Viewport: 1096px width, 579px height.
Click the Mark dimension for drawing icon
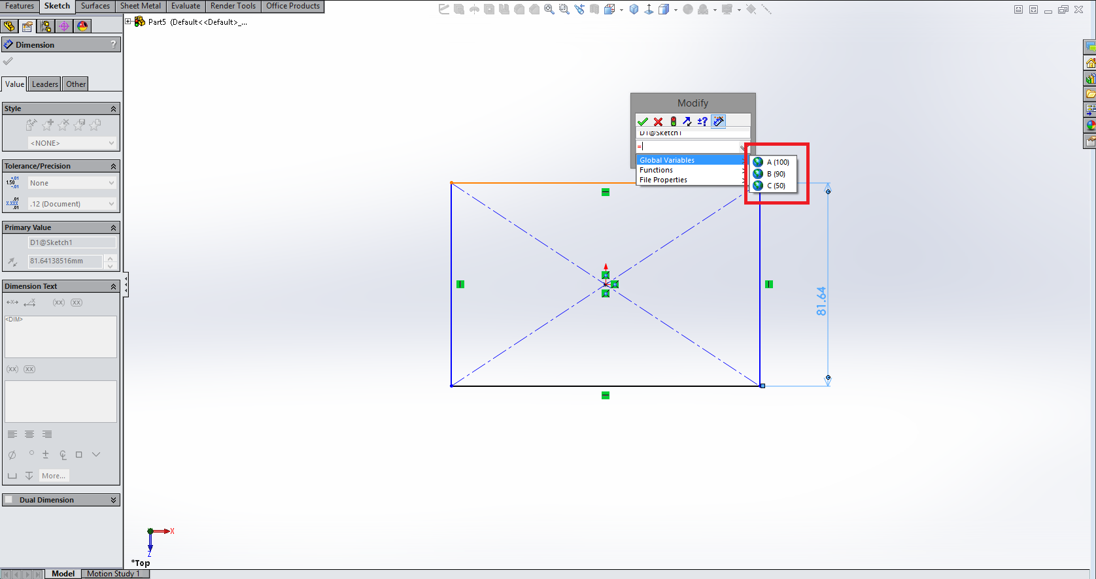(x=718, y=122)
